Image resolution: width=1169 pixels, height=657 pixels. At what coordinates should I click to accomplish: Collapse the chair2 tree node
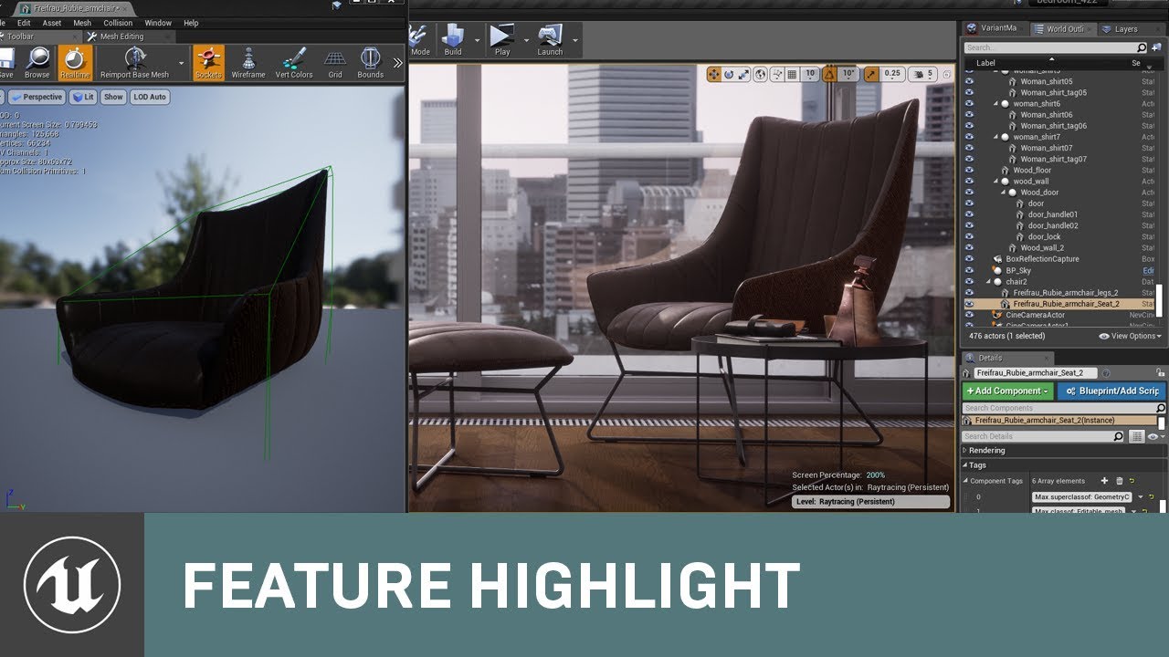[x=990, y=281]
